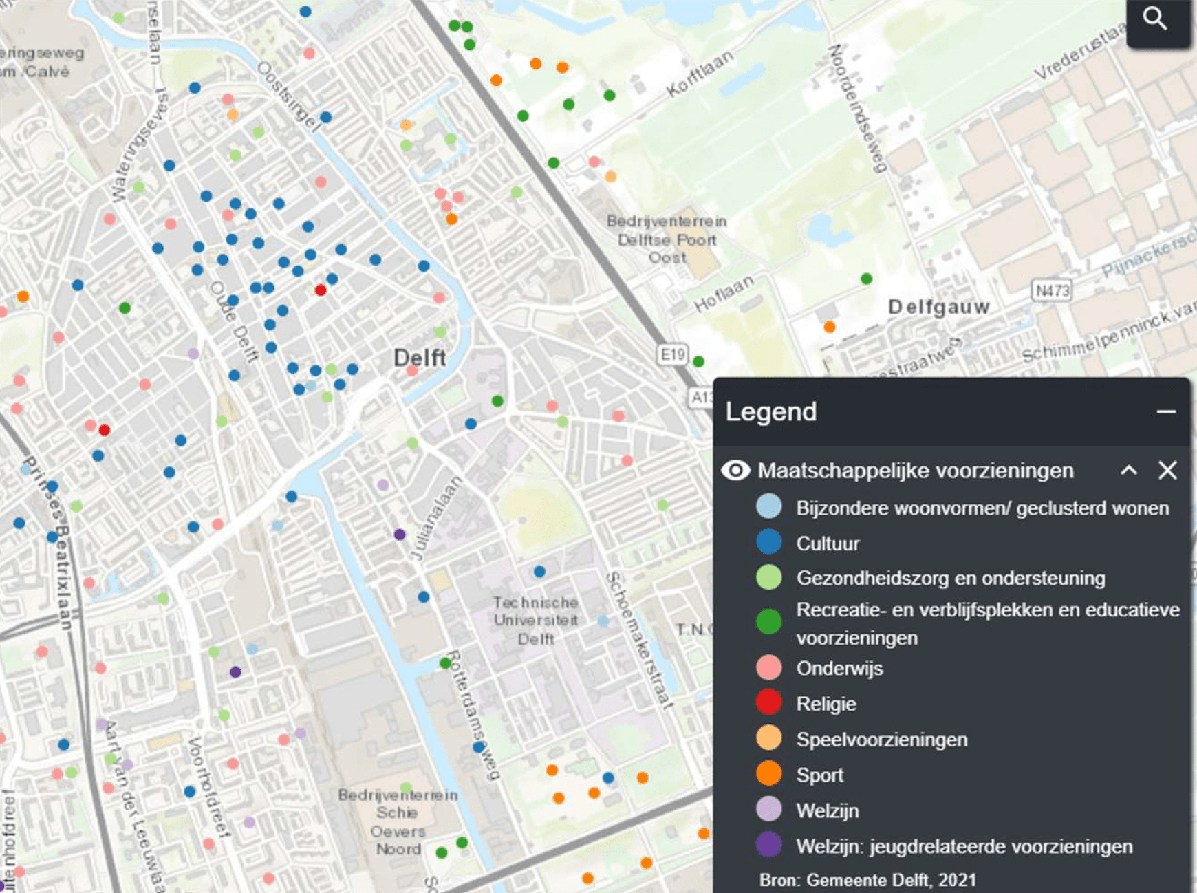
Task: Toggle Maatschappelijke voorzieningen layer visibility eye
Action: click(735, 471)
